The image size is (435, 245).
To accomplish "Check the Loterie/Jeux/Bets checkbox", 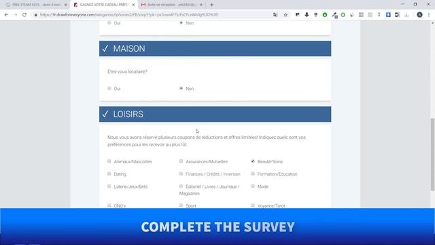I will tap(109, 186).
